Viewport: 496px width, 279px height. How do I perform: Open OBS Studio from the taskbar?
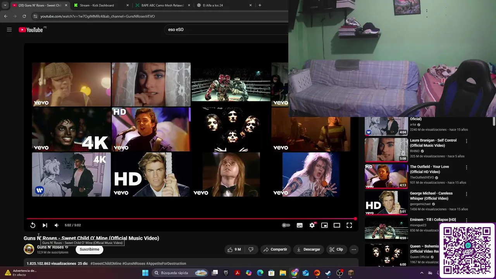click(340, 273)
